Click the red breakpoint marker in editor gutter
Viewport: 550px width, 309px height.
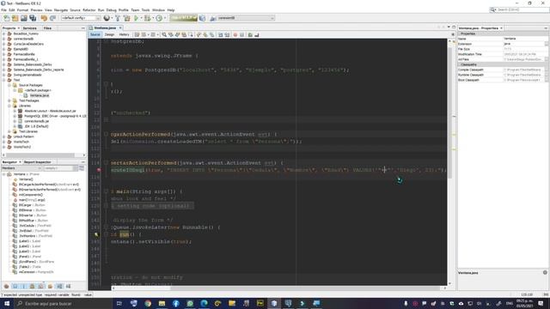click(x=99, y=170)
